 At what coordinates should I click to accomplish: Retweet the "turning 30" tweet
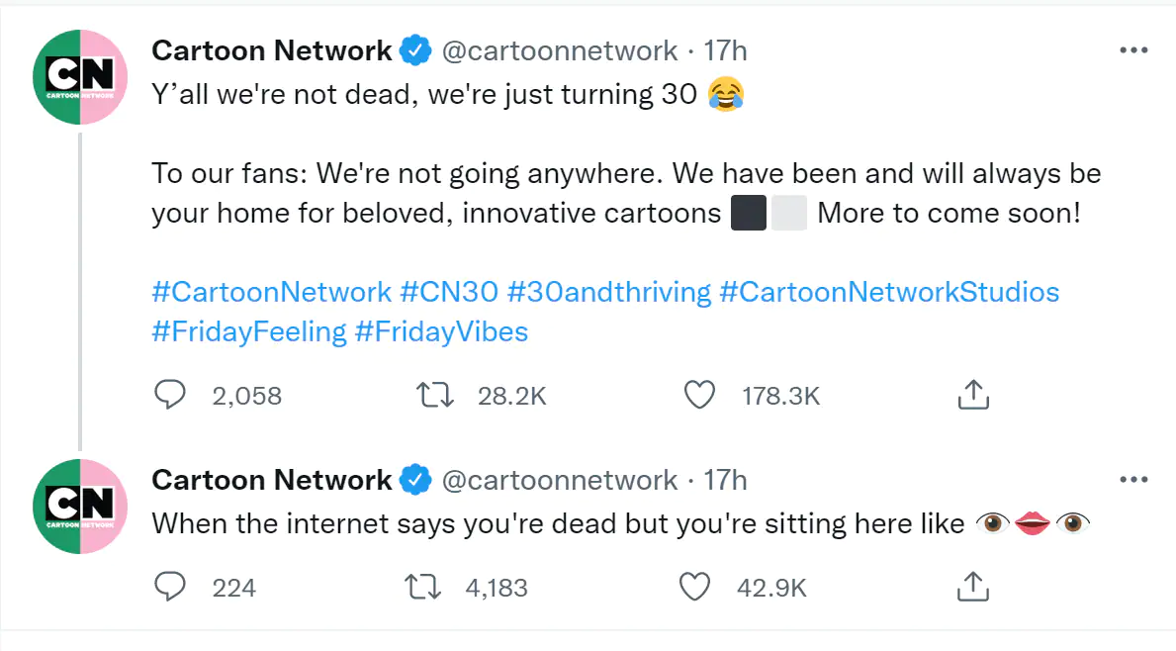tap(433, 394)
